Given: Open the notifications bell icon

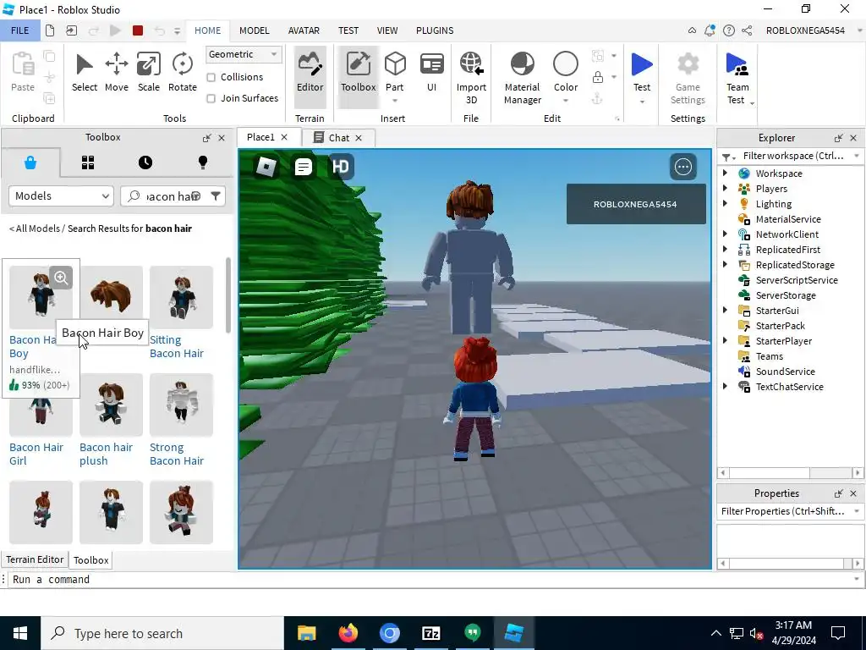Looking at the screenshot, I should [x=710, y=30].
